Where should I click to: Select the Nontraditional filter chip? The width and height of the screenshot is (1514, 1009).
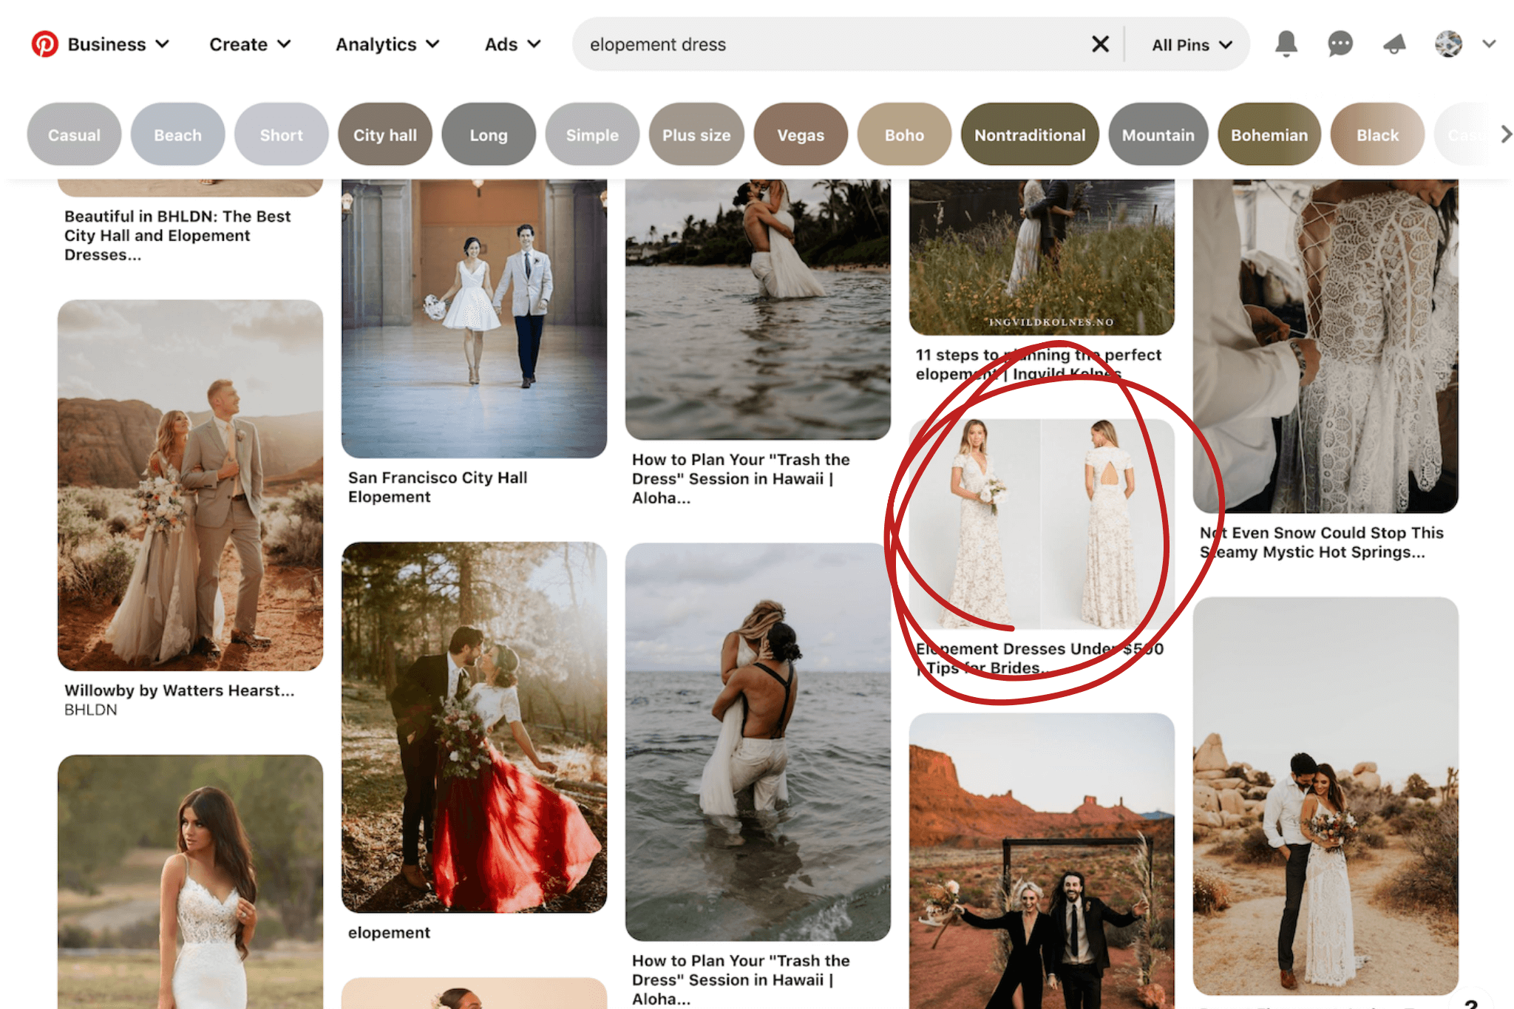click(1030, 135)
